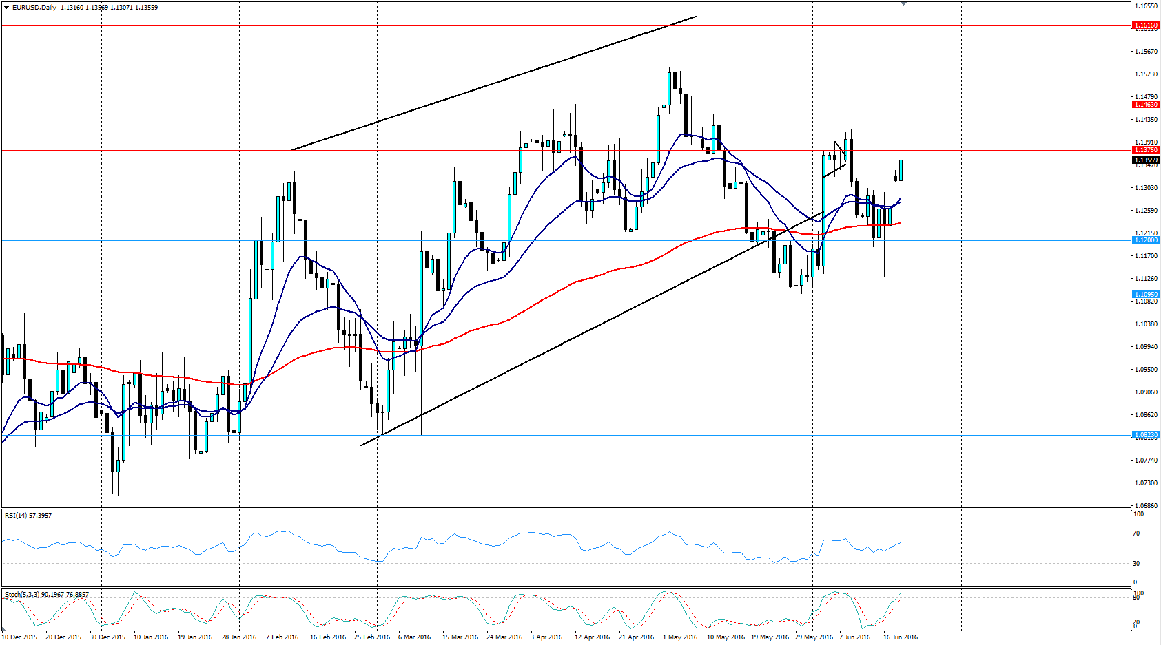Click the 1.09940 value on price axis
The height and width of the screenshot is (645, 1161).
tap(1146, 347)
